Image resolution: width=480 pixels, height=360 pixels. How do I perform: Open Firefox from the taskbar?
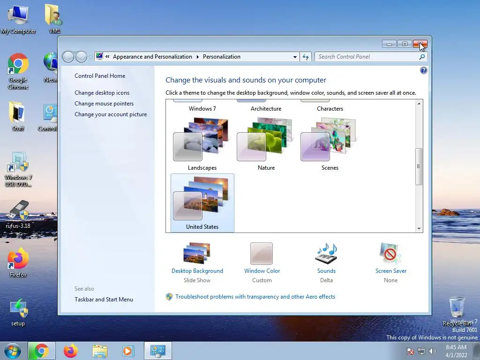70,351
